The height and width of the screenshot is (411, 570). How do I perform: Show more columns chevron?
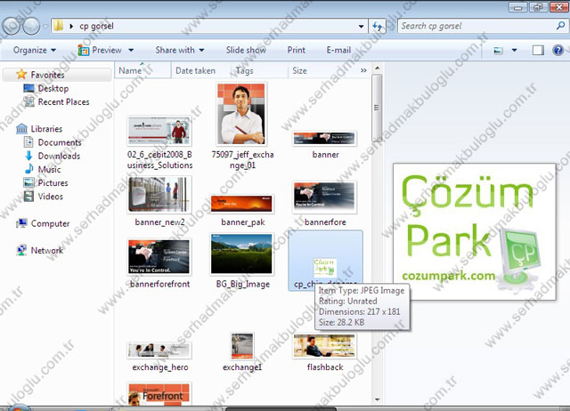363,71
